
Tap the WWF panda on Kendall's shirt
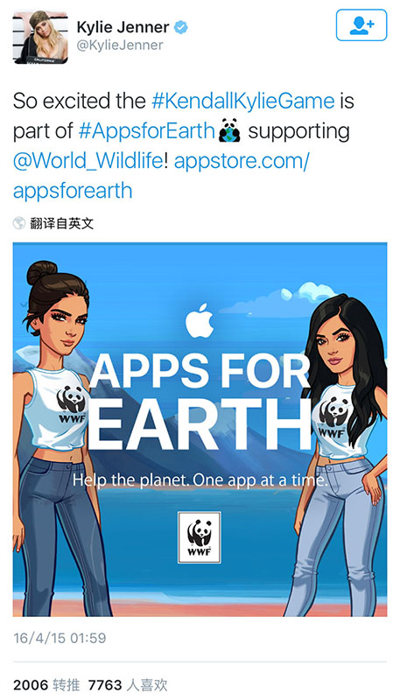72,403
